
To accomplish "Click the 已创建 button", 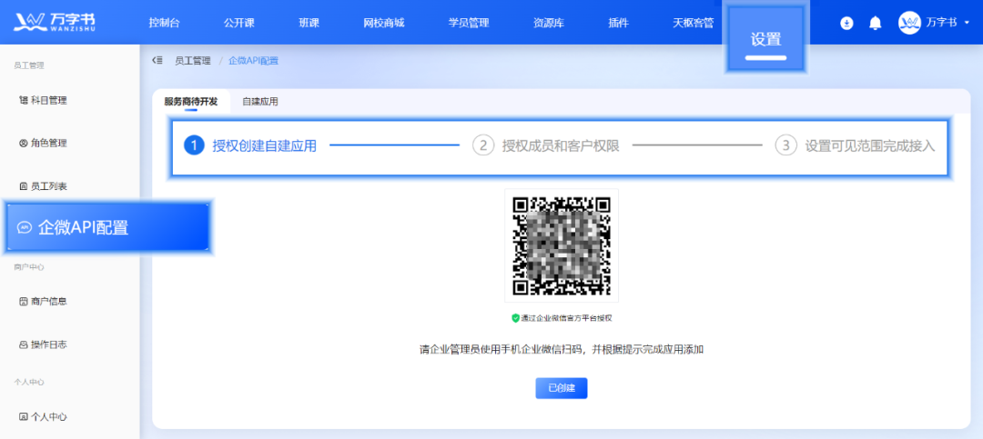I will click(561, 388).
